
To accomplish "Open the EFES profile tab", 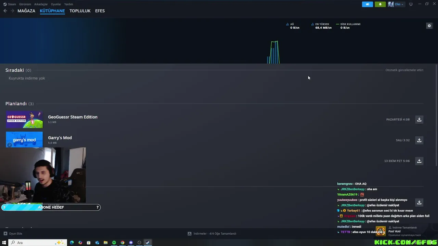I will click(x=100, y=11).
